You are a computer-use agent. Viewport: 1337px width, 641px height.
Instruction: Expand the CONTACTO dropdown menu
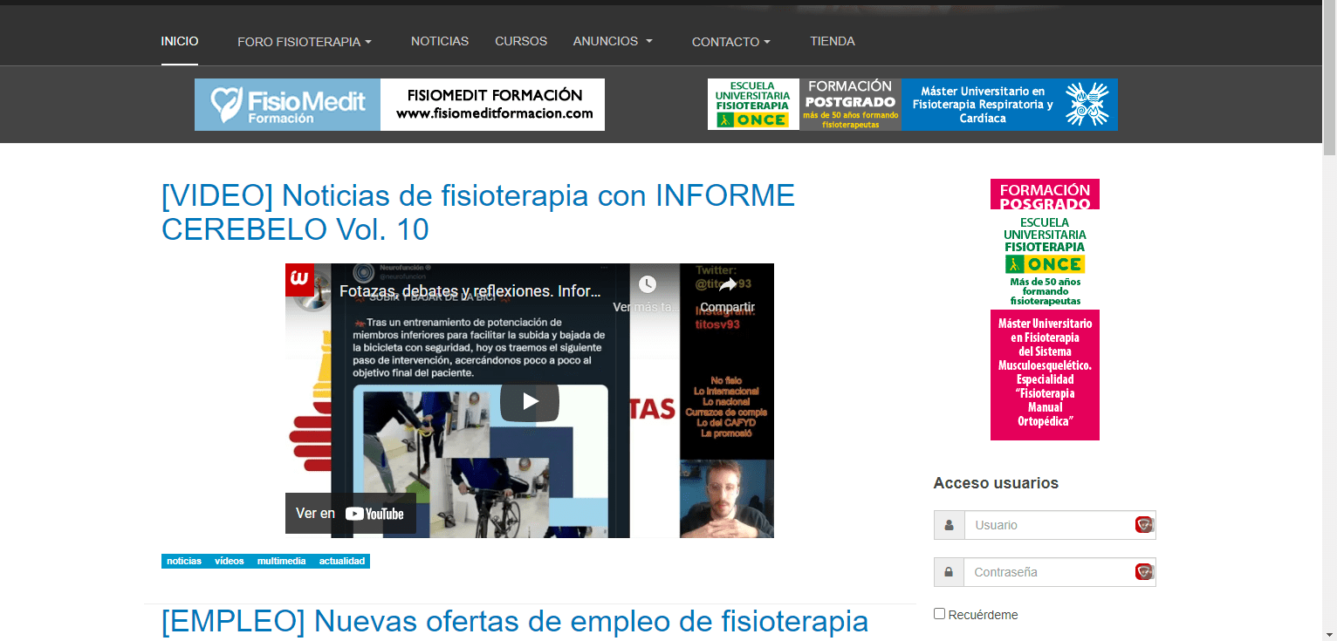731,42
